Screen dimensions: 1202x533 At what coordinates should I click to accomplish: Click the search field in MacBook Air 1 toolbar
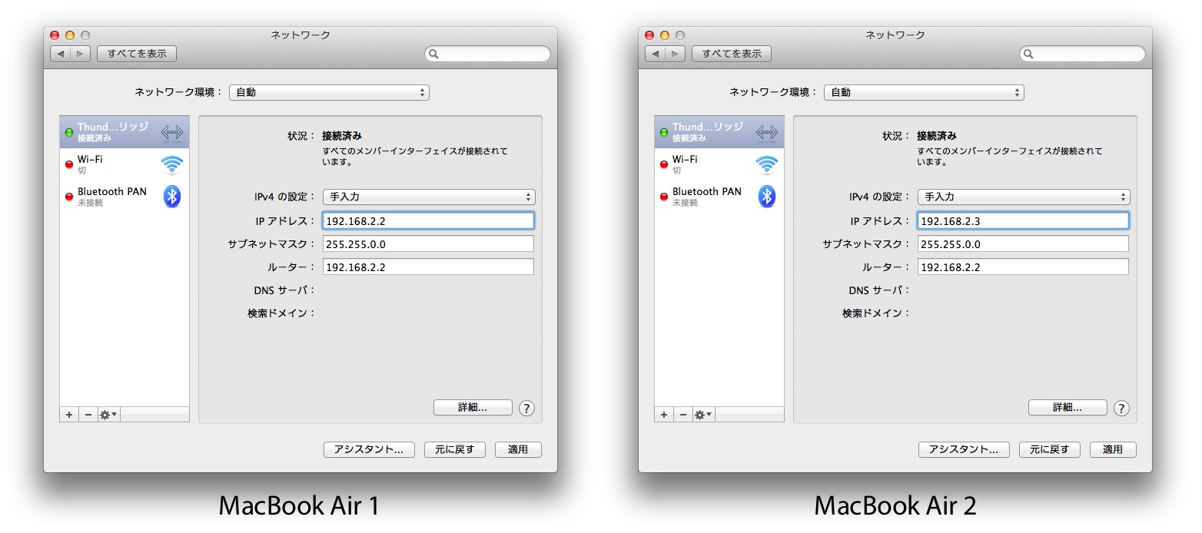click(488, 55)
